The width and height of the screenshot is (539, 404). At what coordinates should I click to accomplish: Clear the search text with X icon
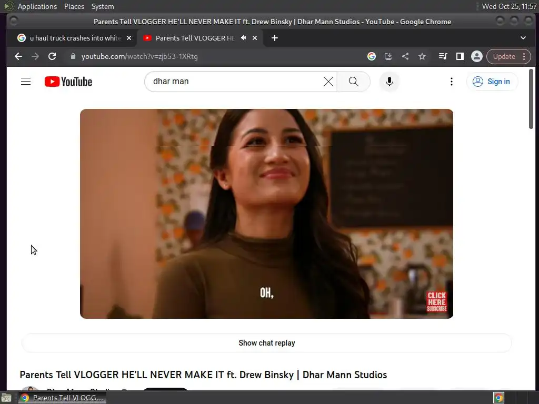point(328,82)
